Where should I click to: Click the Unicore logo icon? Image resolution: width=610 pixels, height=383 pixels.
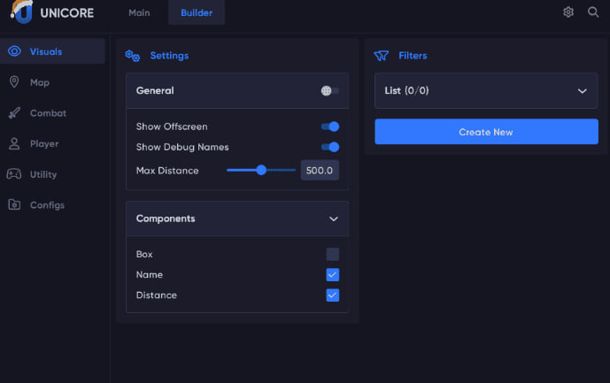(20, 12)
